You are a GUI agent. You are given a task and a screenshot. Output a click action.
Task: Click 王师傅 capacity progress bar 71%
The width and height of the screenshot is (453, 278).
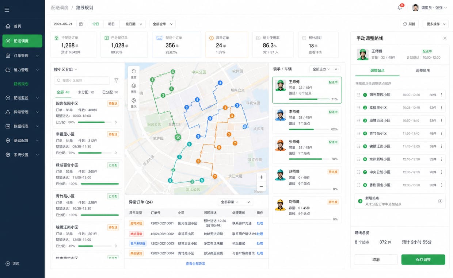pos(308,99)
